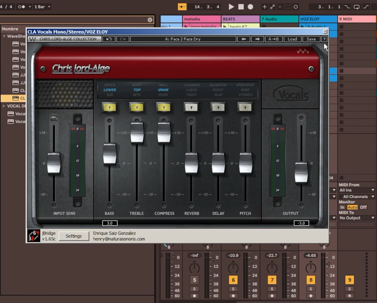Toggle the yellow Bass band on/off button
Screen dimensions: 377x303
110,107
